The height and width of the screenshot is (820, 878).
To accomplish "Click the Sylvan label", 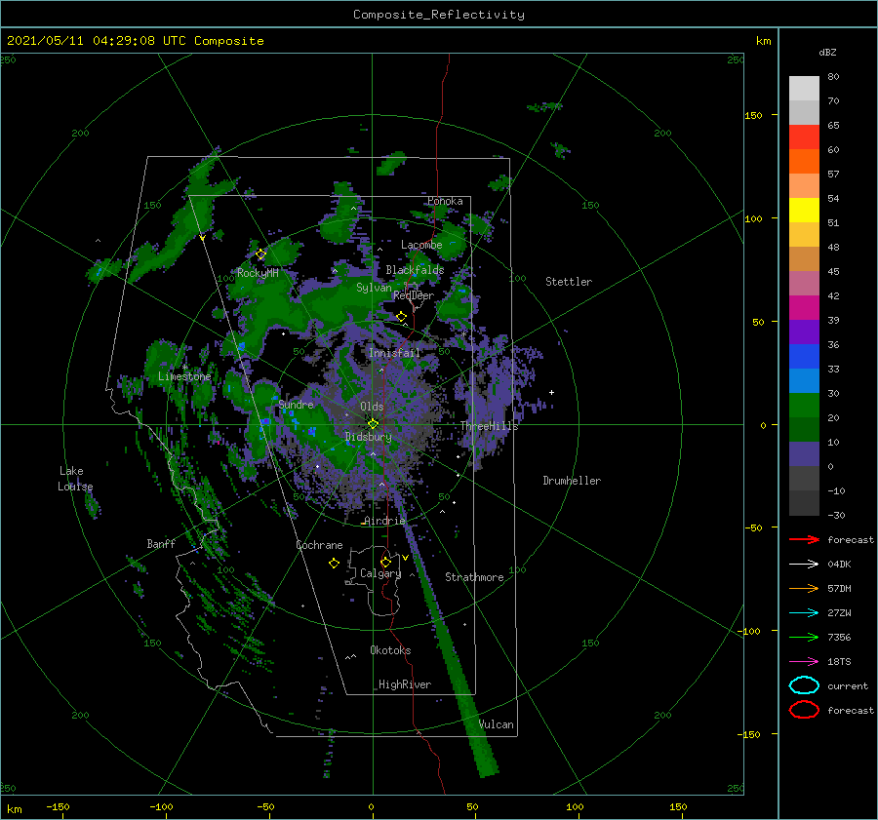I will point(374,288).
